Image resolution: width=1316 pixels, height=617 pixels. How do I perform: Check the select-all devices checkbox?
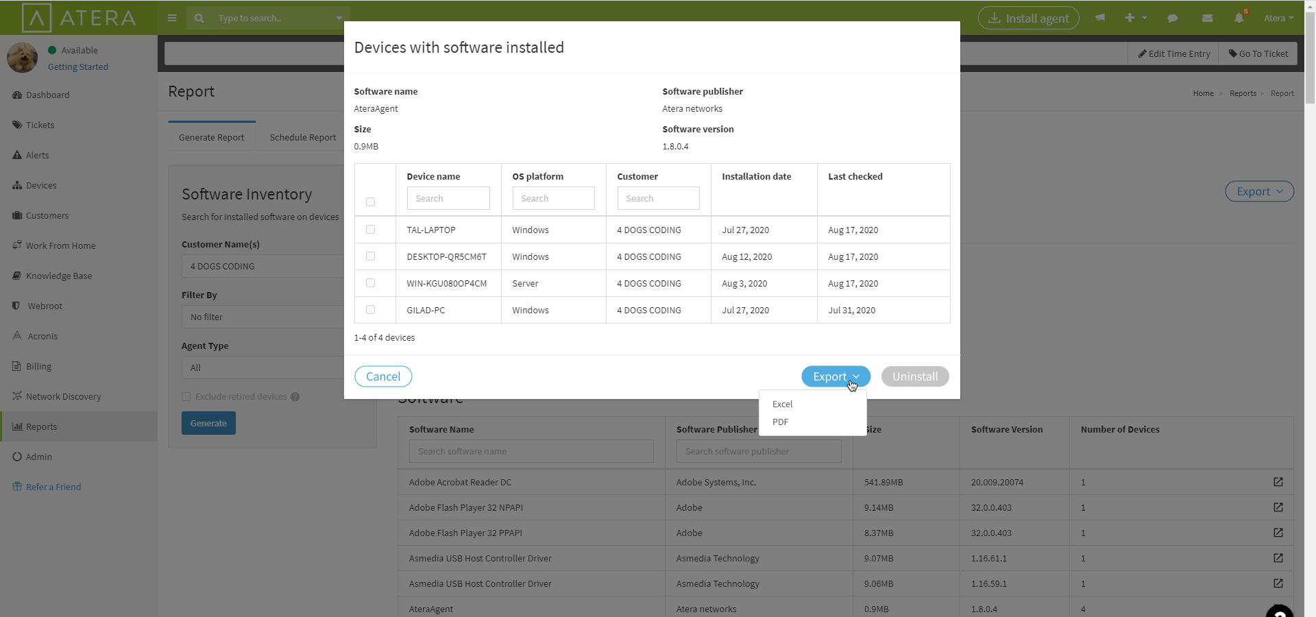click(x=370, y=202)
